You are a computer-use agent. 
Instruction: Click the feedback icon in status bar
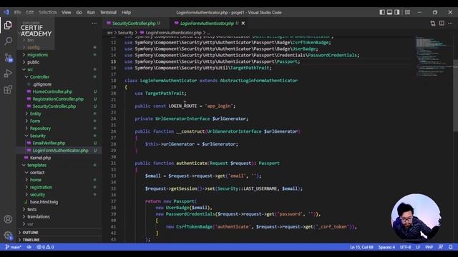point(441,247)
